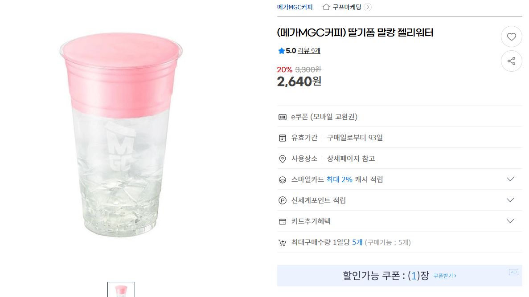Screen dimensions: 529x297
Task: Expand the 스마일카드 cash accumulation section
Action: coord(510,179)
